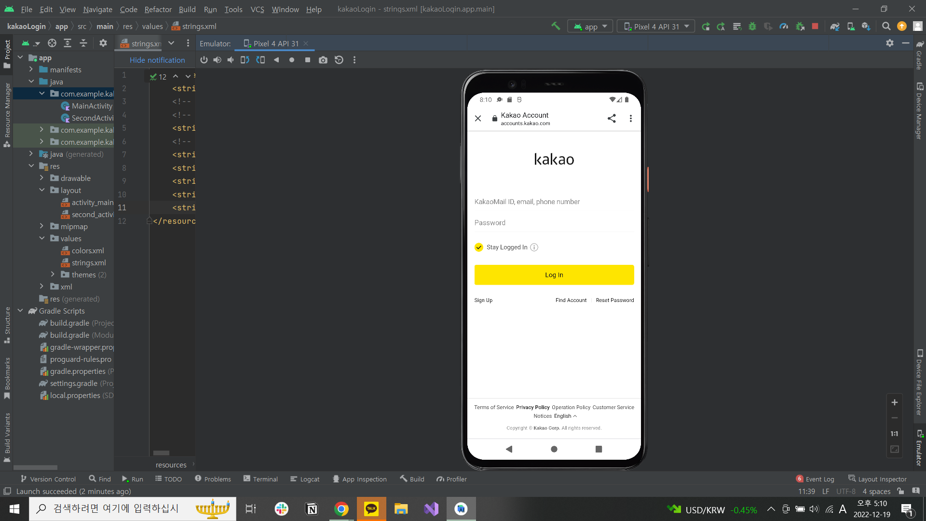Open app run configuration dropdown
Image resolution: width=926 pixels, height=521 pixels.
pyautogui.click(x=590, y=26)
